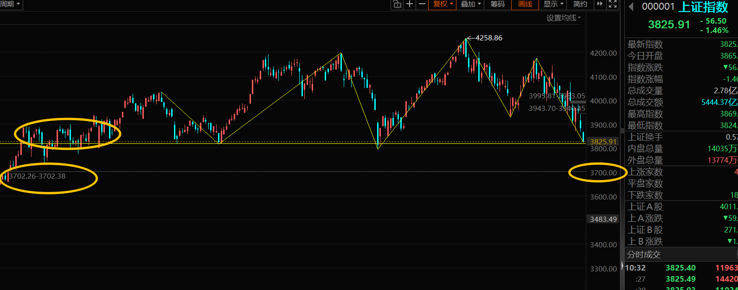Select the 总成交量 row
Viewport: 738px width, 290px height.
point(681,90)
